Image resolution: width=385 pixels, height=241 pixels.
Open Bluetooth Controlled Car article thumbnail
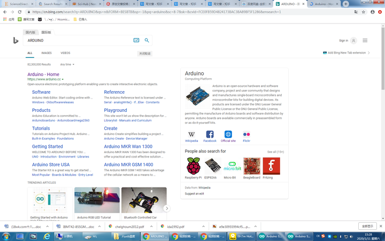(144, 200)
